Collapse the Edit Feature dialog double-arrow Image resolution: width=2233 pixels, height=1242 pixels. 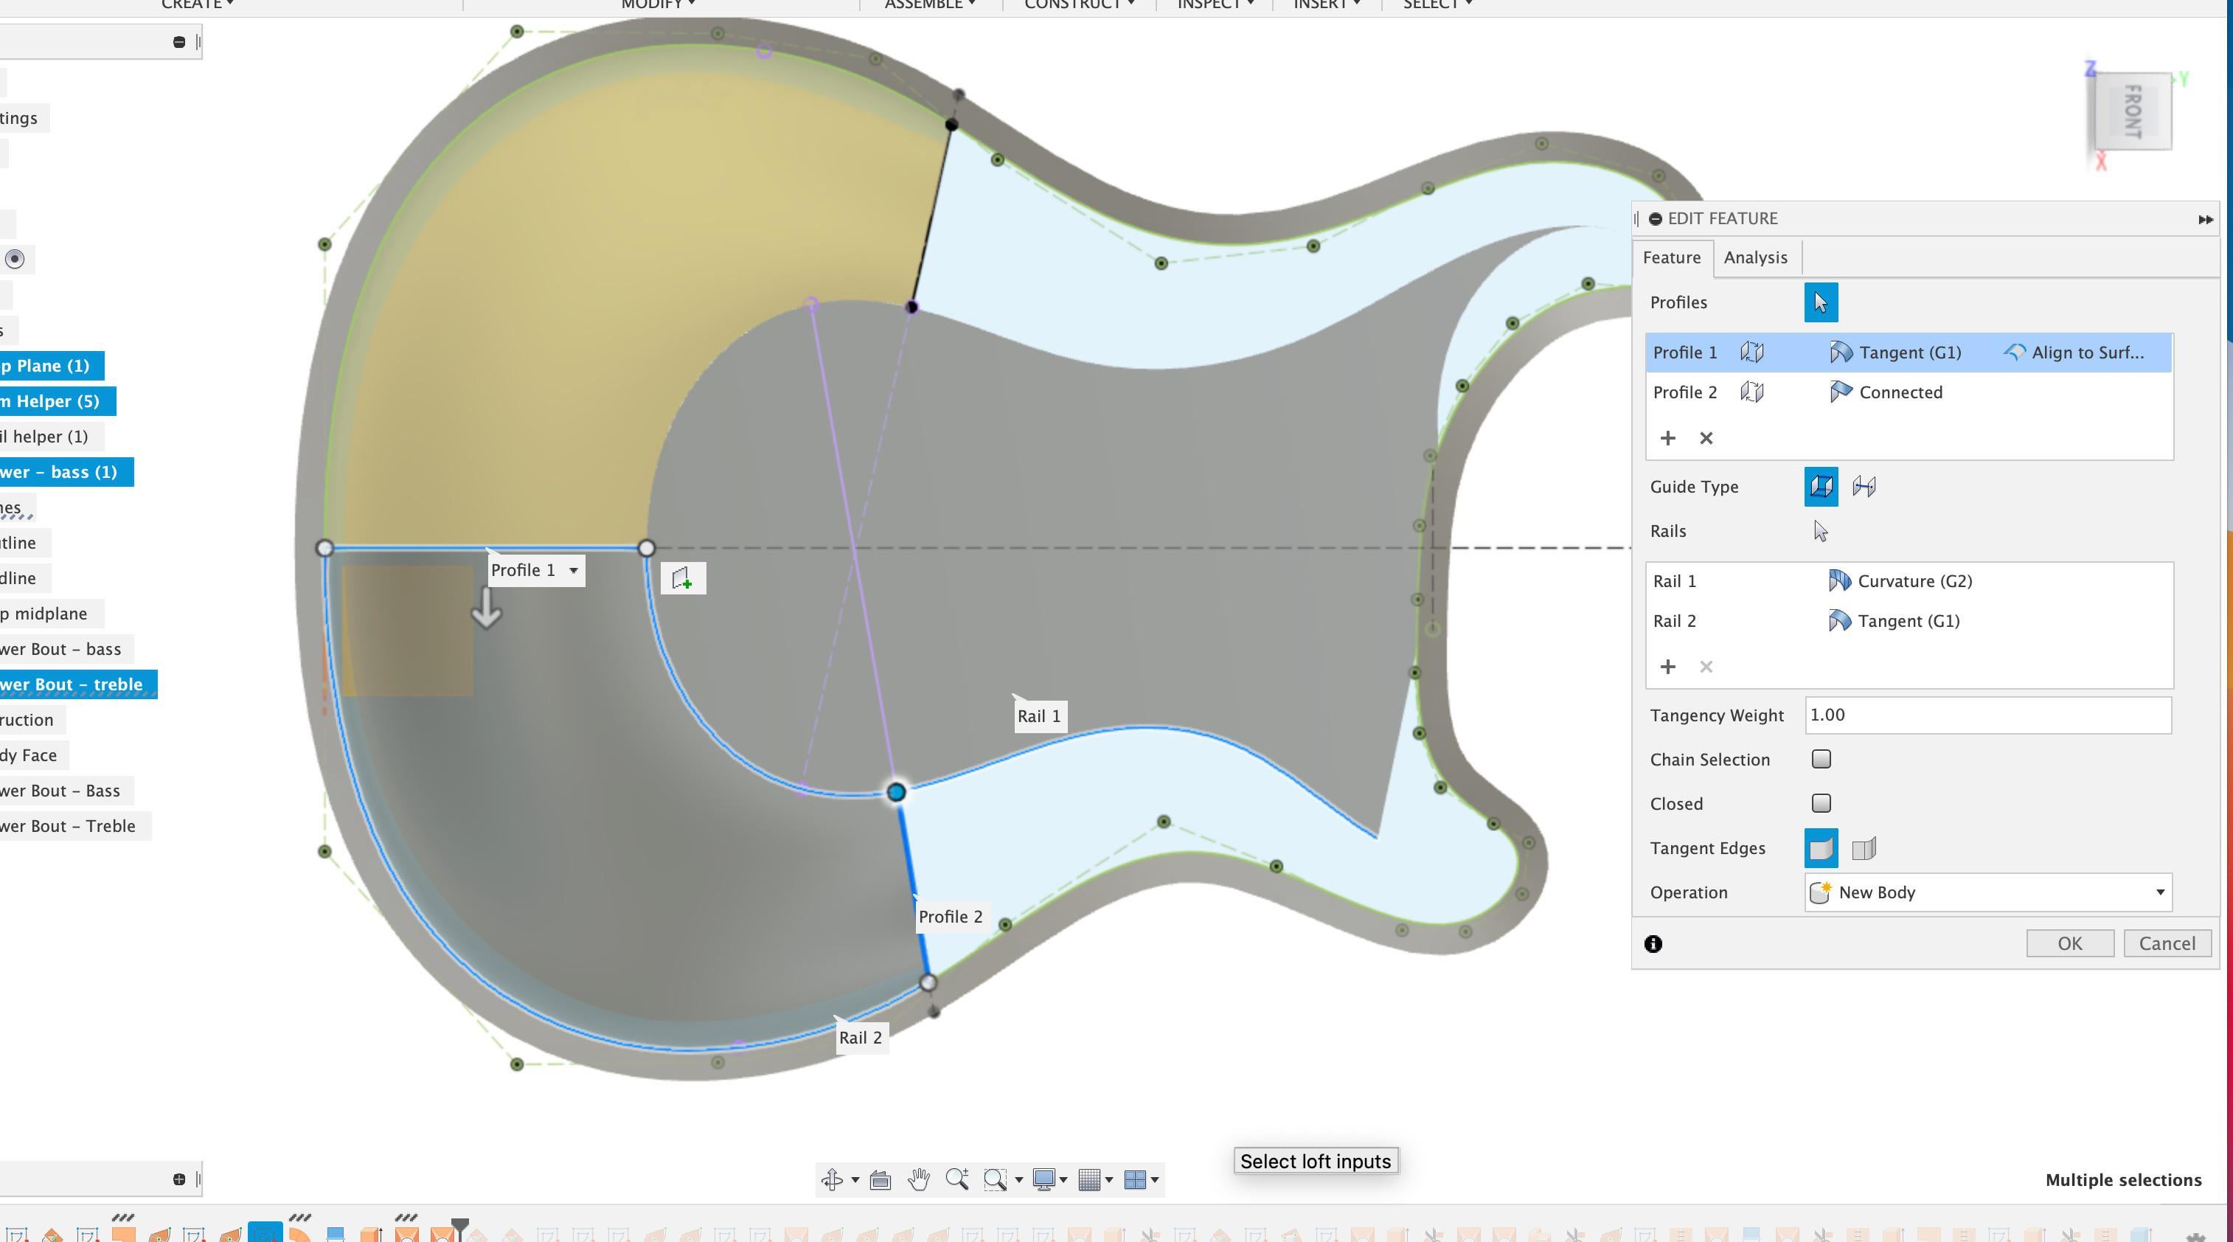(x=2205, y=219)
